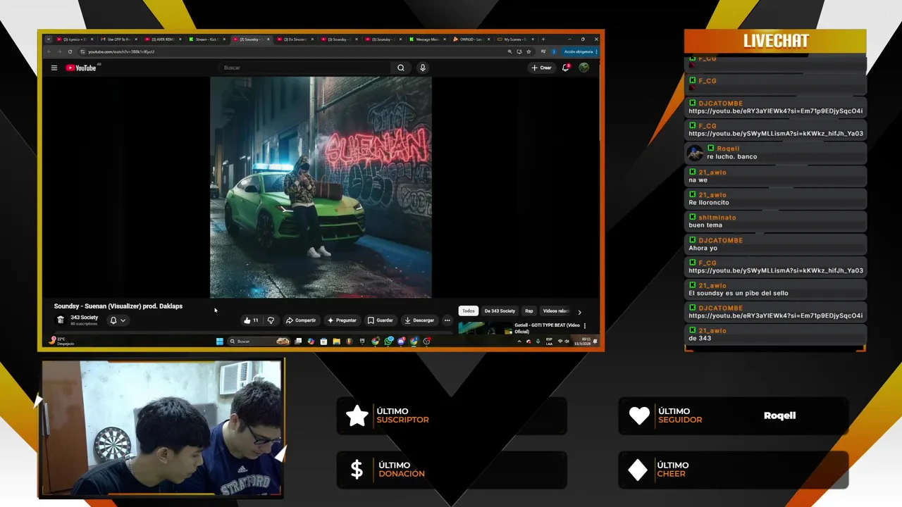This screenshot has height=507, width=902.
Task: Click the Acción obligatoria browser button
Action: pos(579,51)
